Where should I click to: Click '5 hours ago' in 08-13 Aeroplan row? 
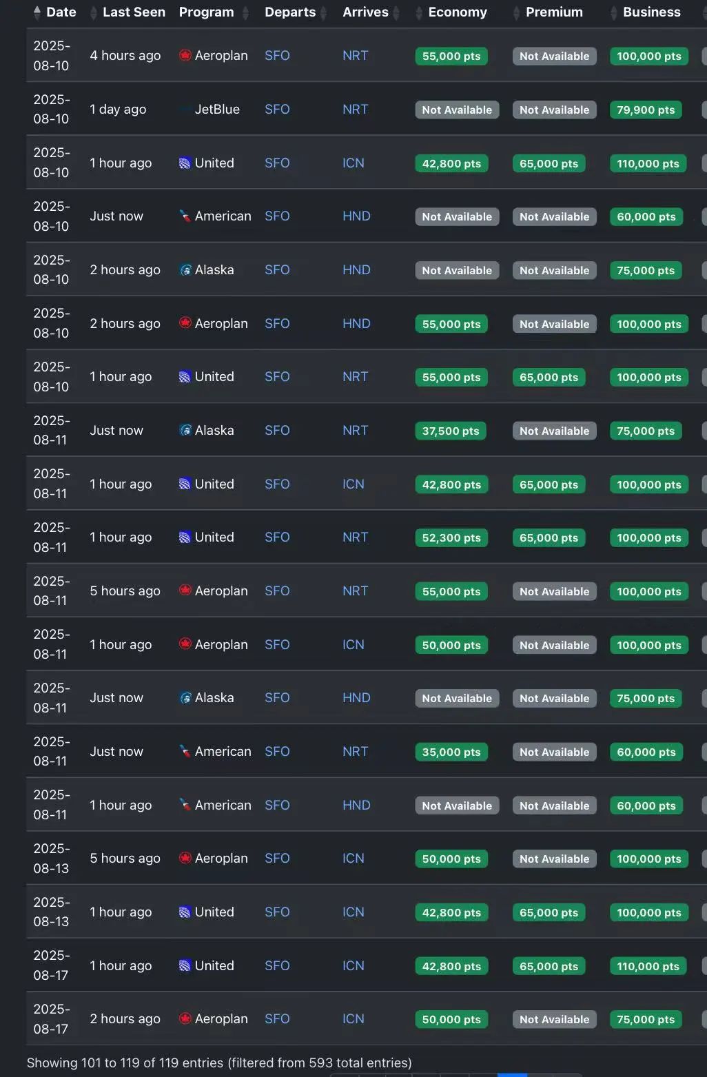pyautogui.click(x=125, y=859)
